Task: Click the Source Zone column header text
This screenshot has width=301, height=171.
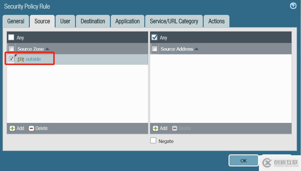Action: click(31, 49)
